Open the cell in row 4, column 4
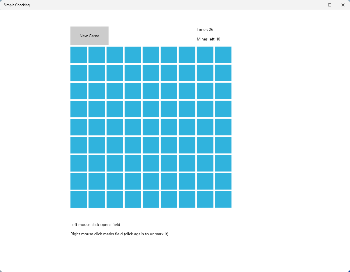350x272 pixels. click(133, 109)
